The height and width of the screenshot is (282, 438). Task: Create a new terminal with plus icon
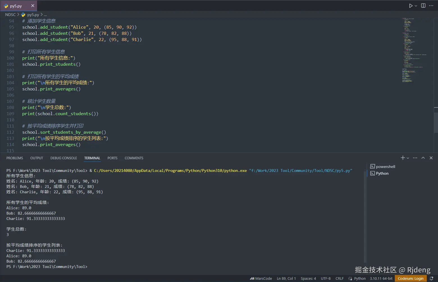(x=403, y=158)
